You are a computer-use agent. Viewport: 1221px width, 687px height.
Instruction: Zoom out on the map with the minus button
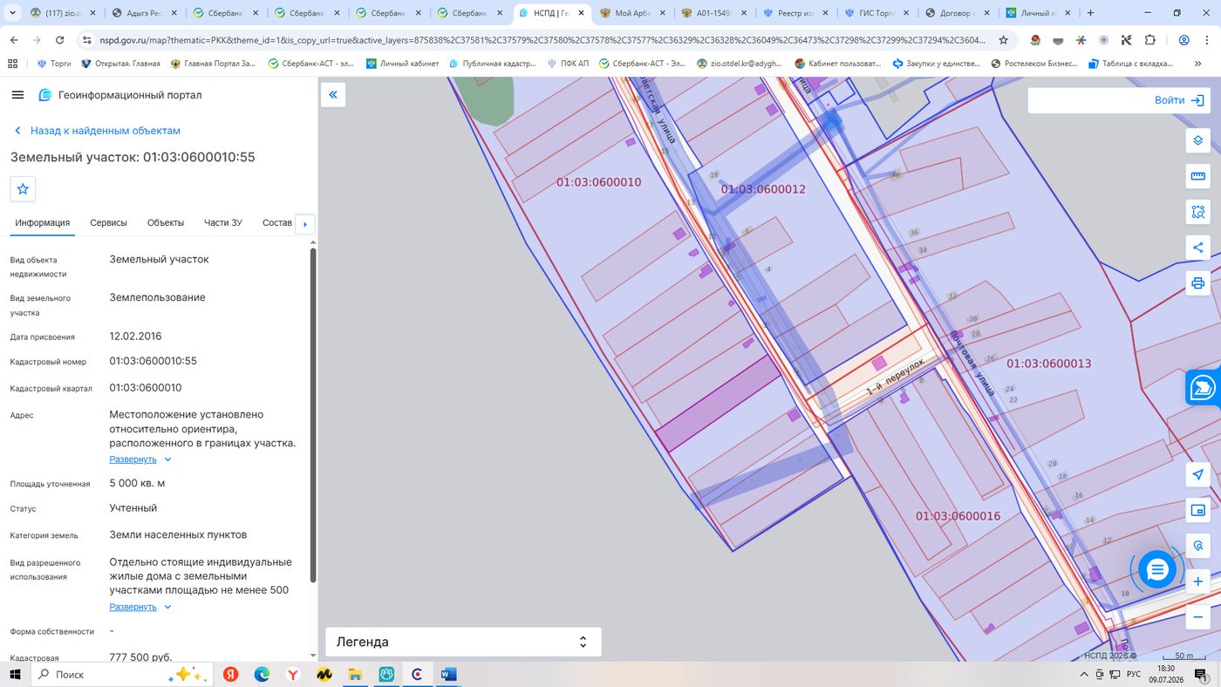[1198, 617]
